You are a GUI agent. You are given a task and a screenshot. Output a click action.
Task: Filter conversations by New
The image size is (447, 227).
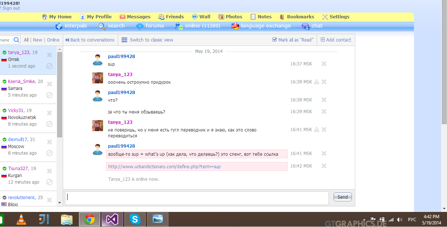point(37,40)
